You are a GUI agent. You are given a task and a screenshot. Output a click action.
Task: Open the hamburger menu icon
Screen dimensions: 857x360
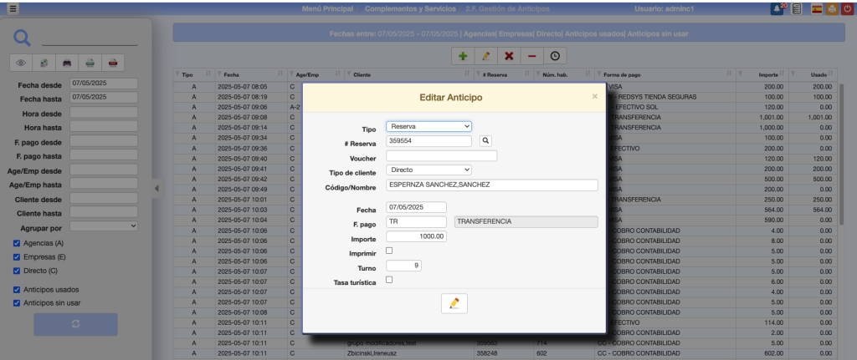coord(12,8)
